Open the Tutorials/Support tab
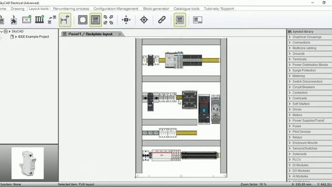The image size is (332, 187). pyautogui.click(x=219, y=9)
